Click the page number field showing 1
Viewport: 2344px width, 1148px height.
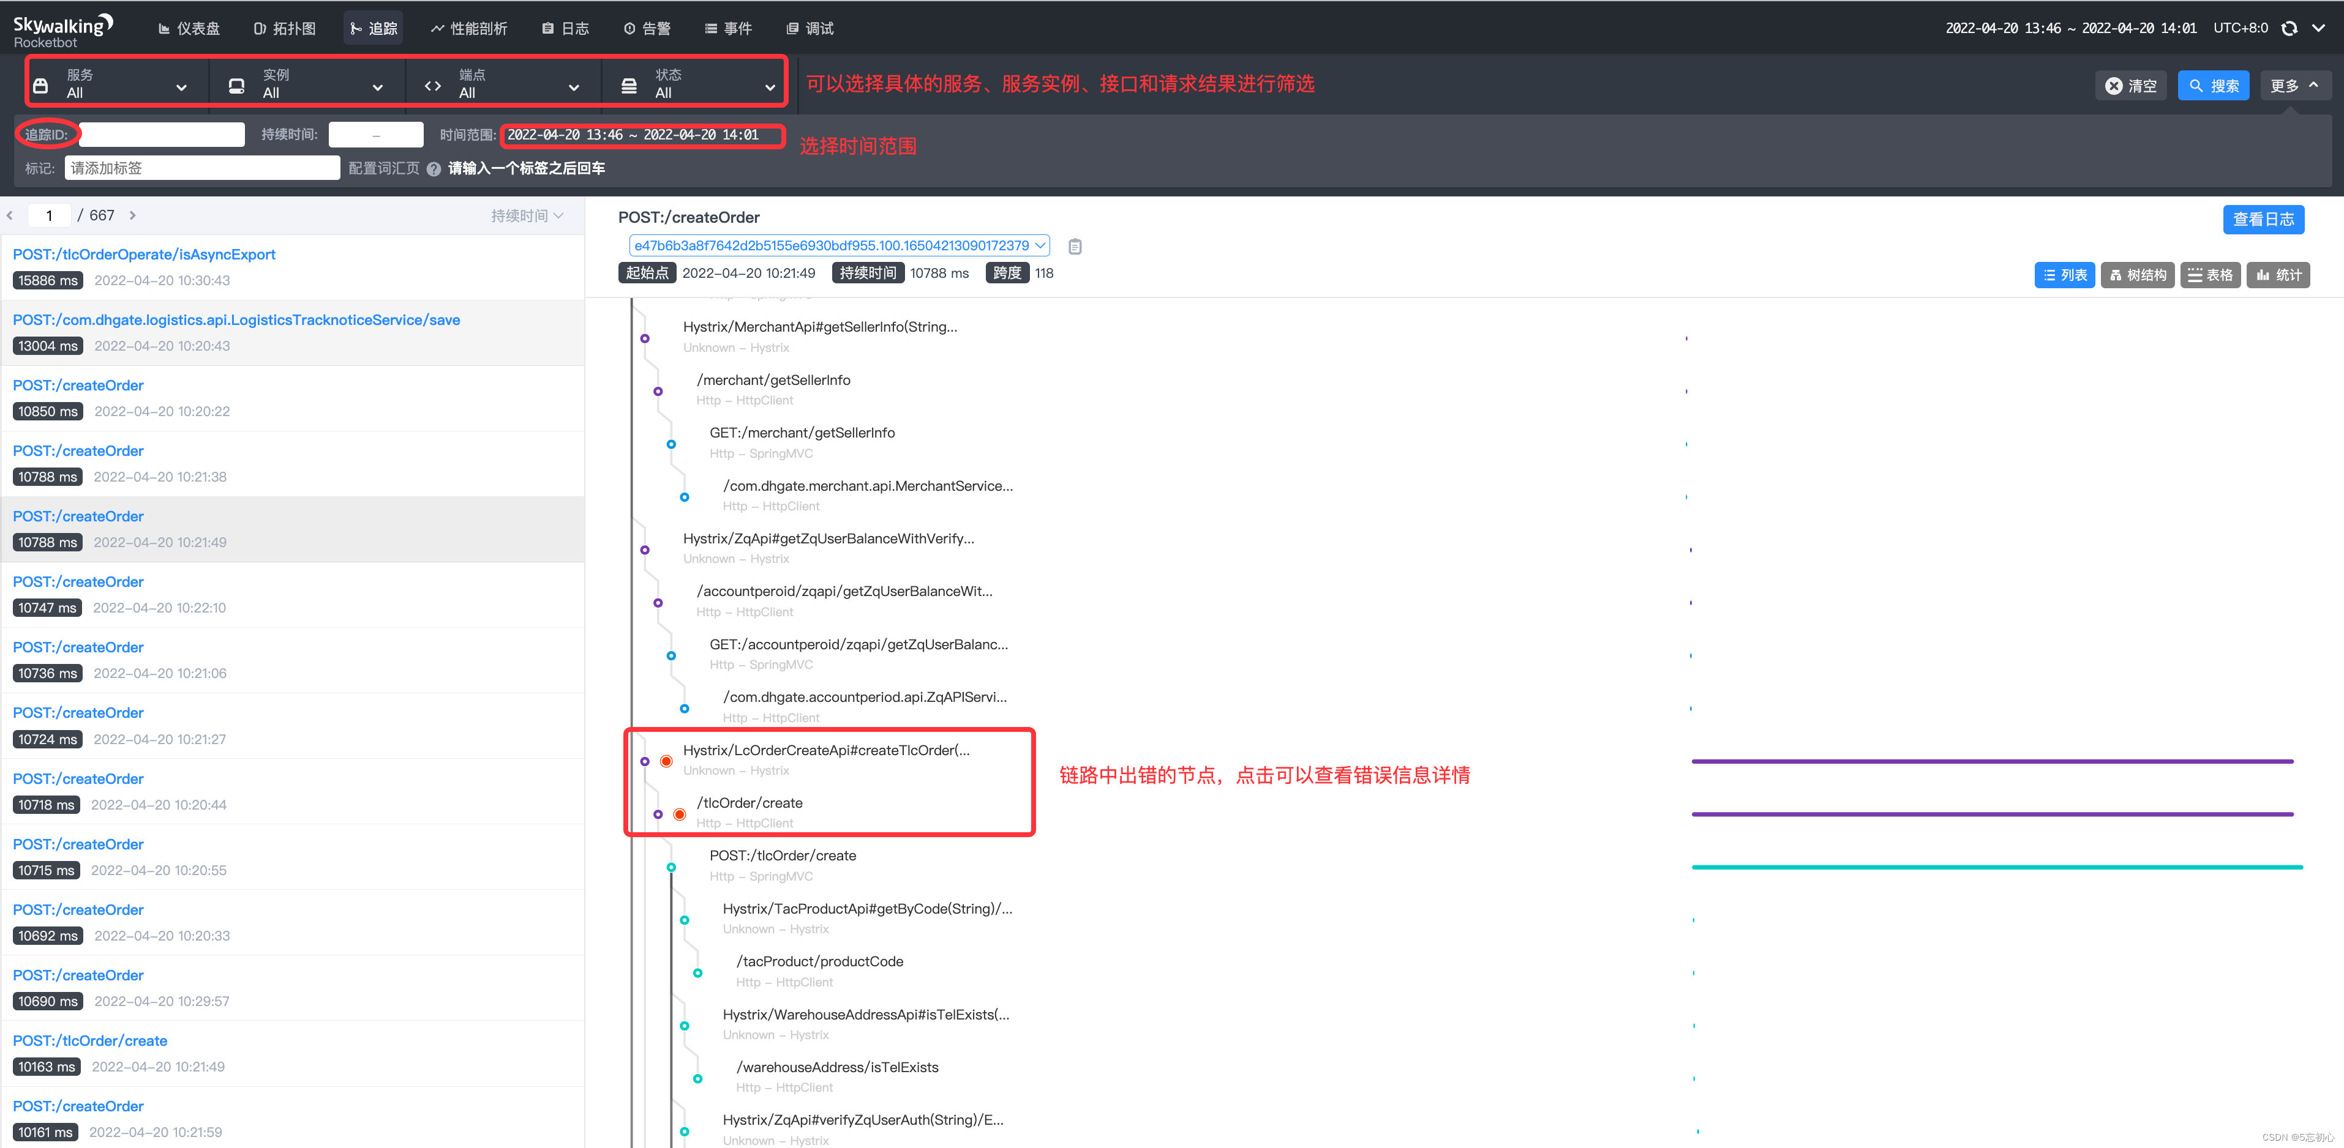pyautogui.click(x=49, y=215)
